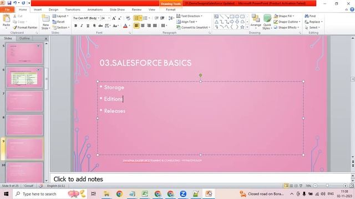Viewport: 355px width, 199px height.
Task: Select the Text Box shape tool
Action: [x=216, y=17]
